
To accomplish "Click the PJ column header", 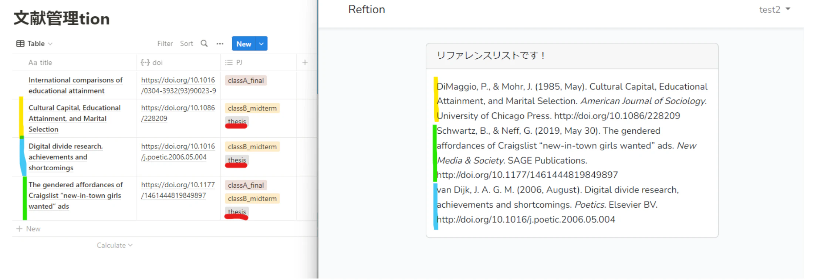I will click(259, 62).
